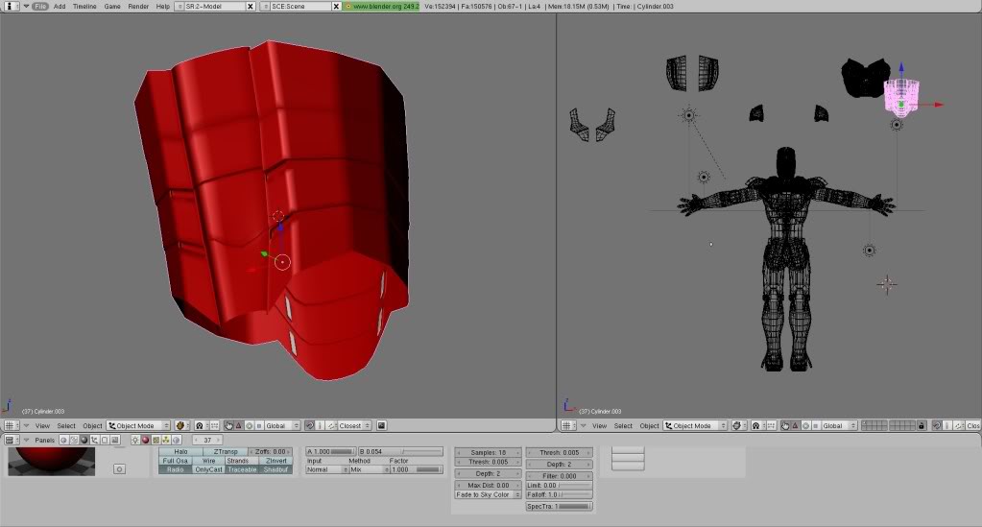Viewport: 982px width, 527px height.
Task: Click the OnlyCast button
Action: pos(208,469)
